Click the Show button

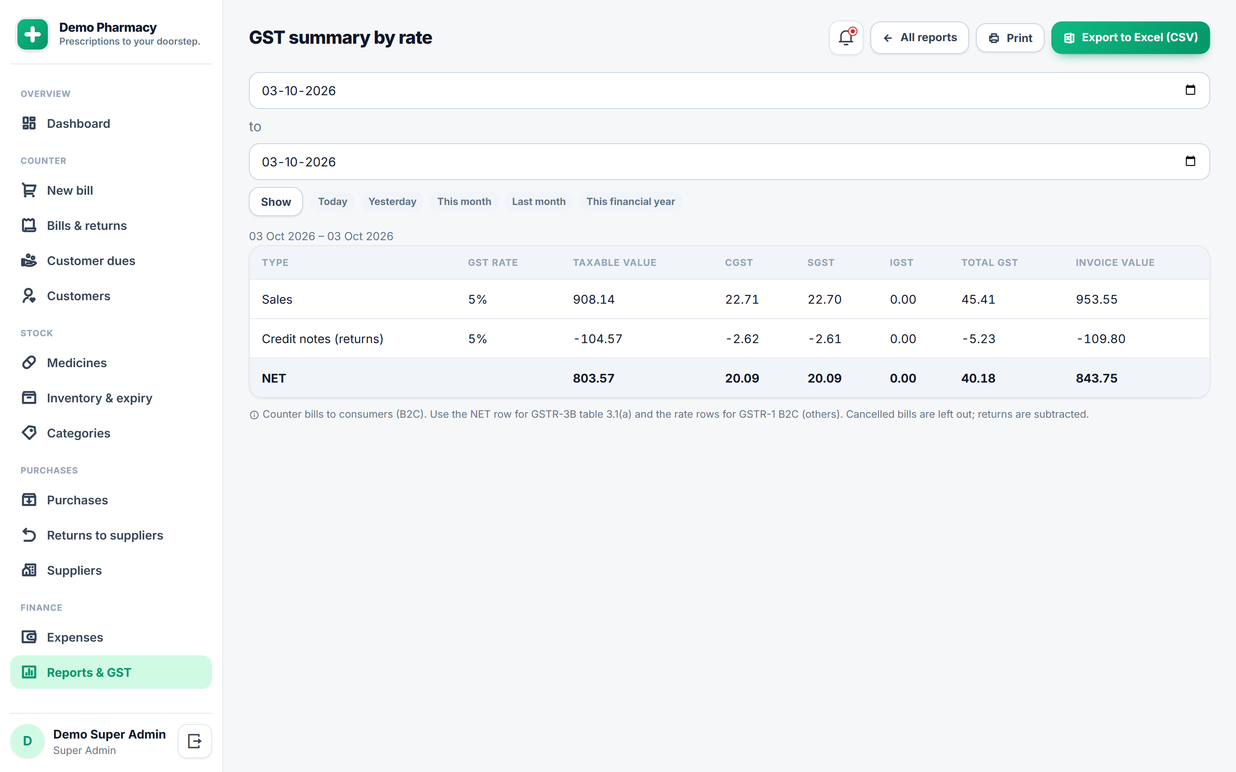click(x=276, y=202)
